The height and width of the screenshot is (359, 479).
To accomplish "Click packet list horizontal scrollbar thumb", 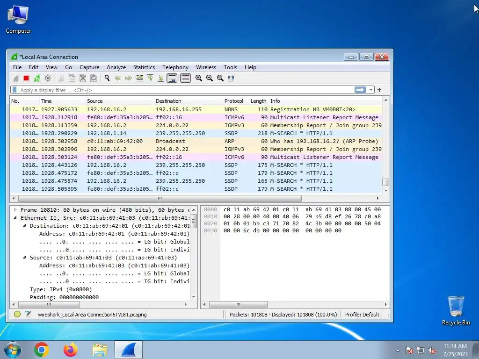I will click(x=160, y=198).
